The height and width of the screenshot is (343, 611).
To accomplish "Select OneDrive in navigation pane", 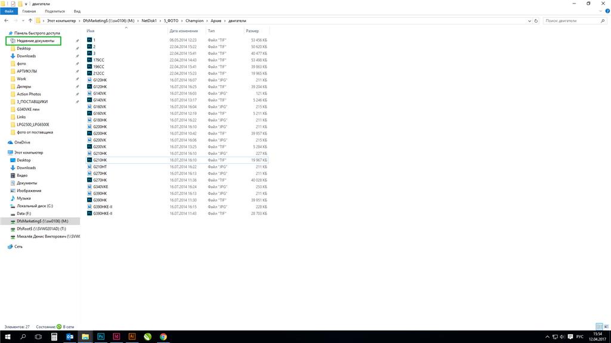I will coord(22,142).
